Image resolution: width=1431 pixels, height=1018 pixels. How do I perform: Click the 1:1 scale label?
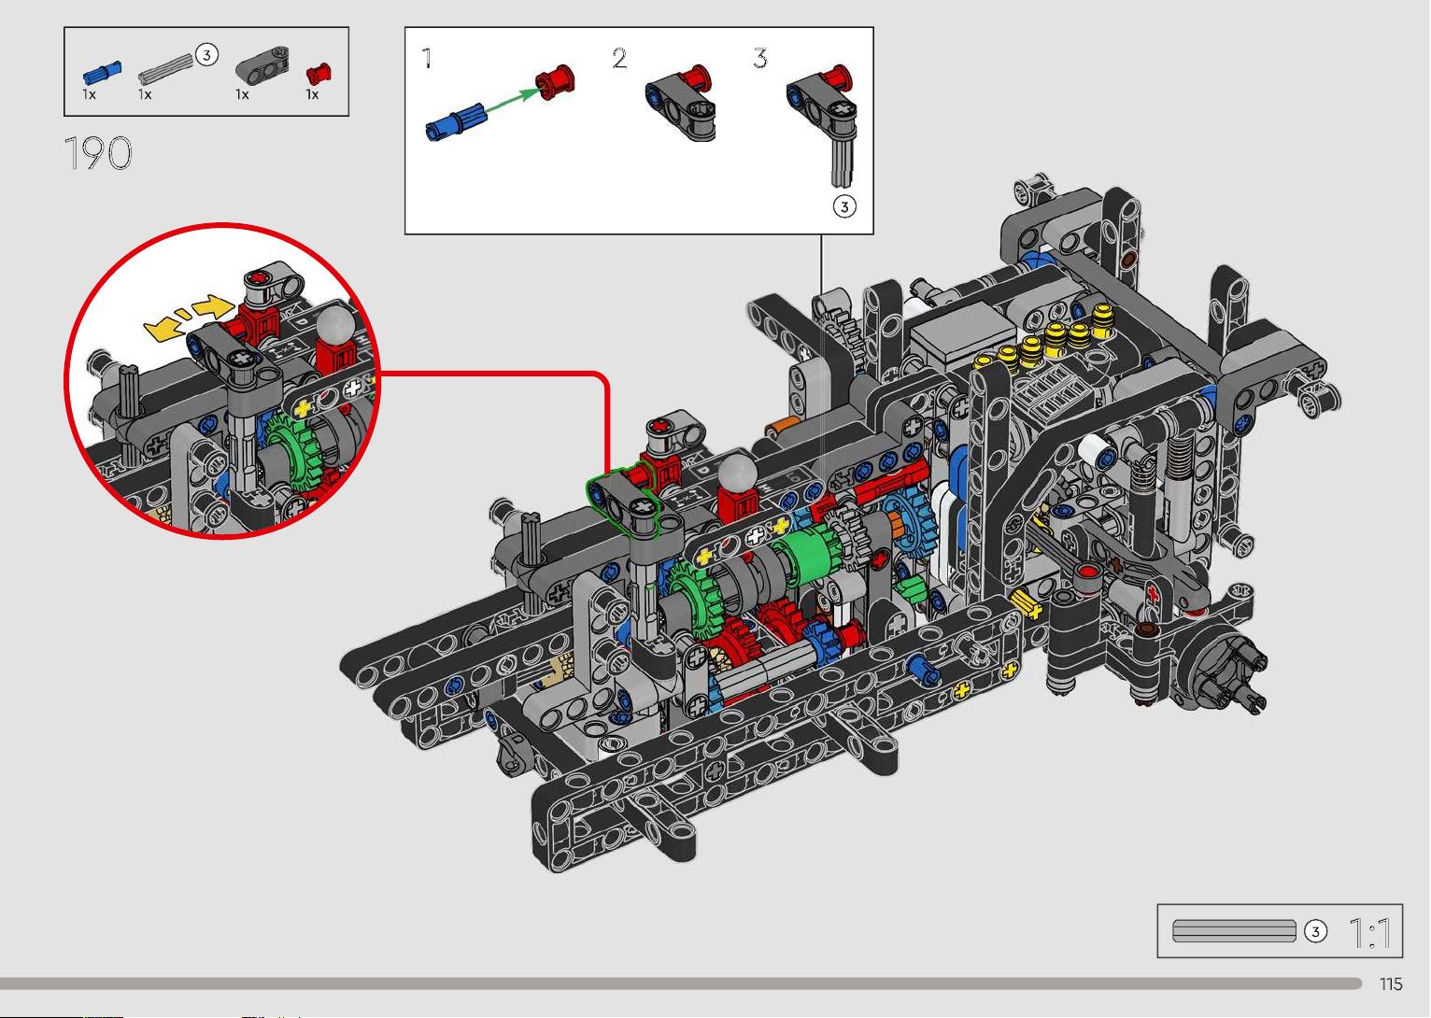(1370, 932)
